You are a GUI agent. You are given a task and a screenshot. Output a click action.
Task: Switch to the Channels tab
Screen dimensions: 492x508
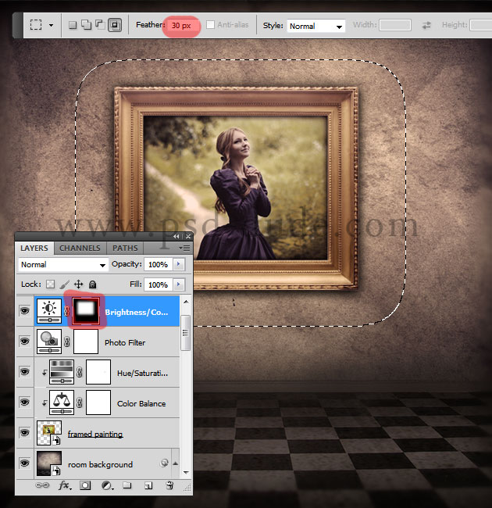(x=80, y=248)
